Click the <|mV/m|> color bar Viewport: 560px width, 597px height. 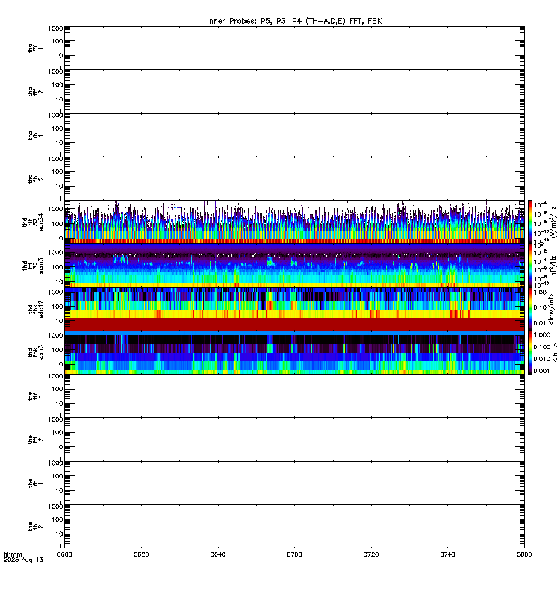[x=530, y=309]
